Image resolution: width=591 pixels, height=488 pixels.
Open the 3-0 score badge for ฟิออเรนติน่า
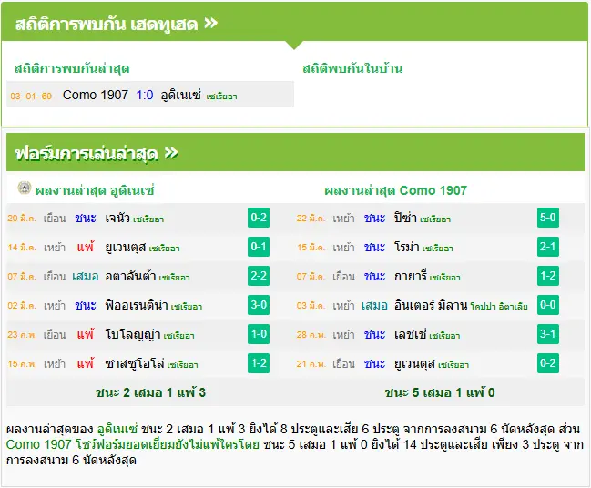point(259,304)
